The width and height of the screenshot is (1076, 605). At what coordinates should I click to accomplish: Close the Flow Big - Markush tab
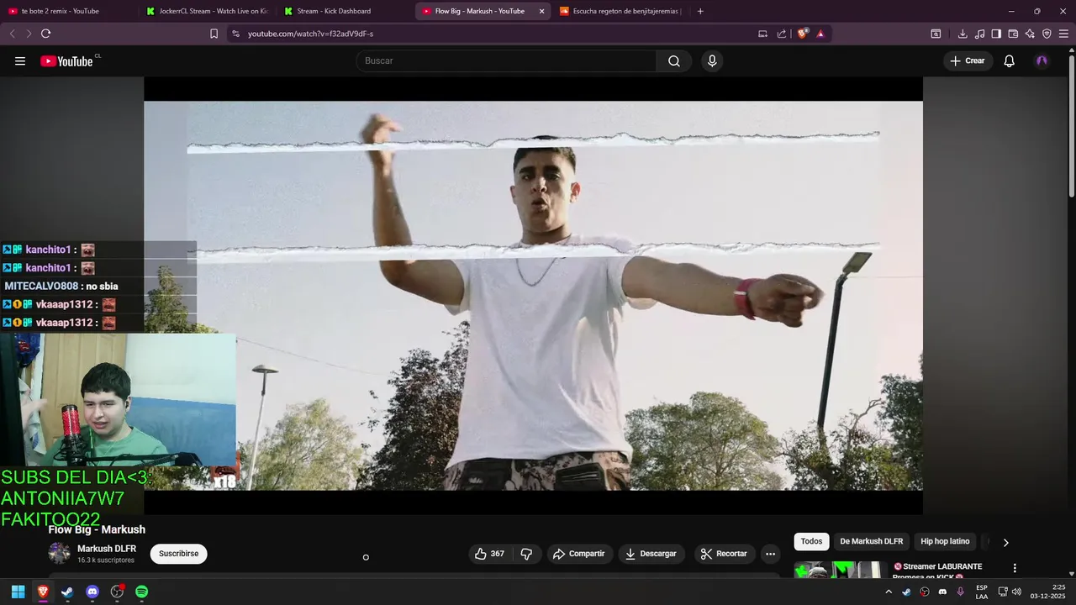click(541, 11)
